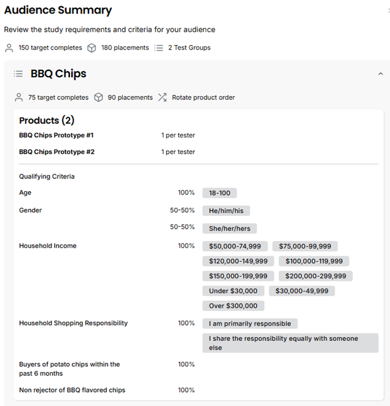
Task: Select the 18-100 age tag
Action: (219, 193)
